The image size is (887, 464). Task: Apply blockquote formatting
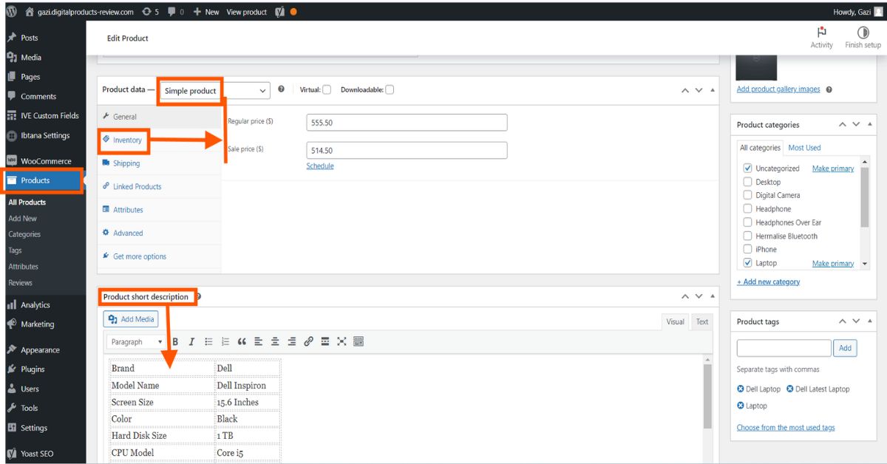point(242,342)
